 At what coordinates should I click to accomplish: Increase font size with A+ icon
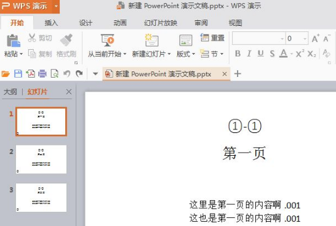tap(315, 39)
